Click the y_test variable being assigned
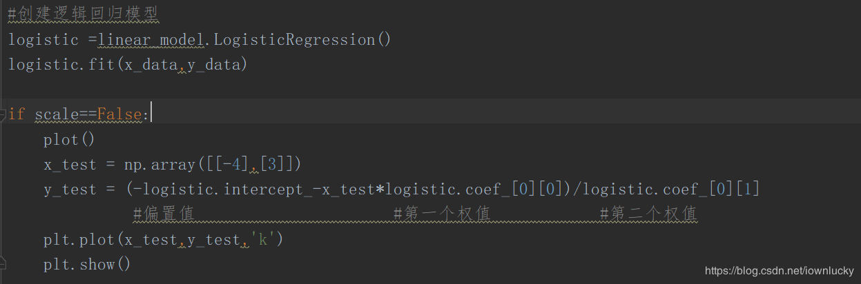Viewport: 861px width, 284px height. click(x=70, y=190)
